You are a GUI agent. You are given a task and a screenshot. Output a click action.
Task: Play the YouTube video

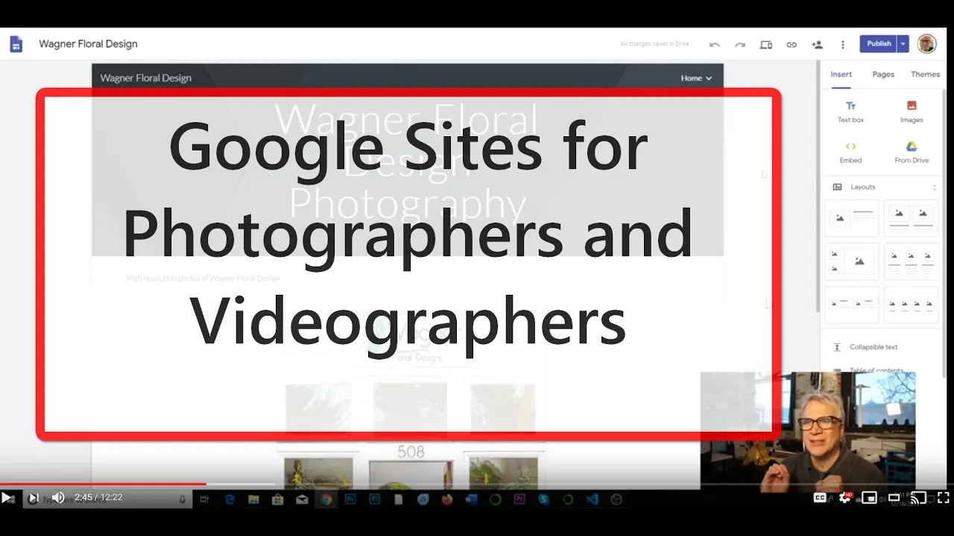coord(7,498)
